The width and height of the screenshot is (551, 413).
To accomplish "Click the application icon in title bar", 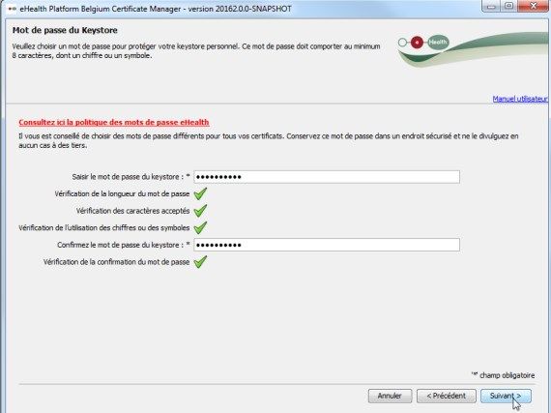I will (x=12, y=9).
